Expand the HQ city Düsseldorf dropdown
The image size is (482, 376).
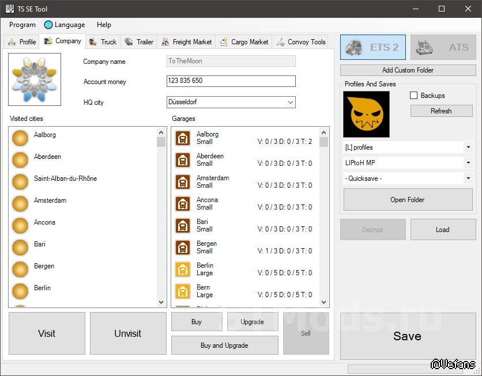(290, 102)
